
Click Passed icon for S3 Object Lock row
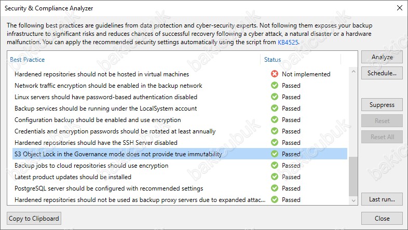[275, 154]
